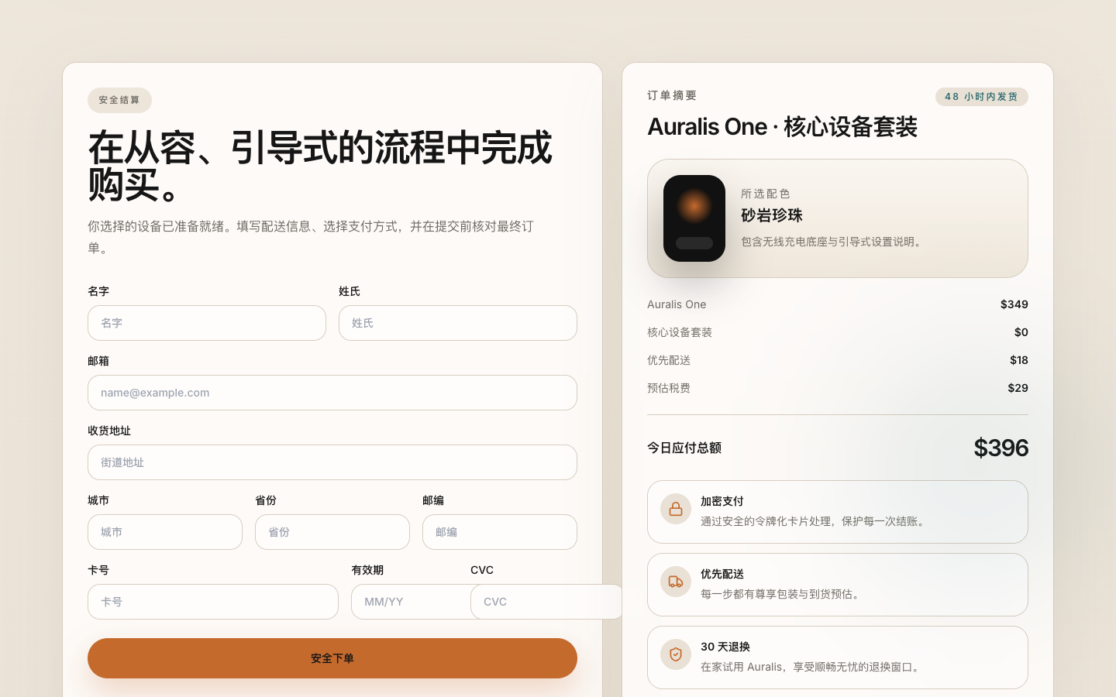Click the 邮箱 email input field
Screen dimensions: 1116x697
pos(332,393)
